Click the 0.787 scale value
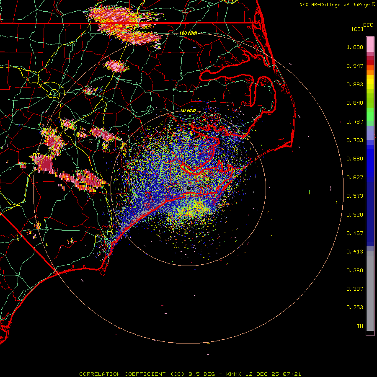Screen dimensions: 377x377 (x=355, y=122)
